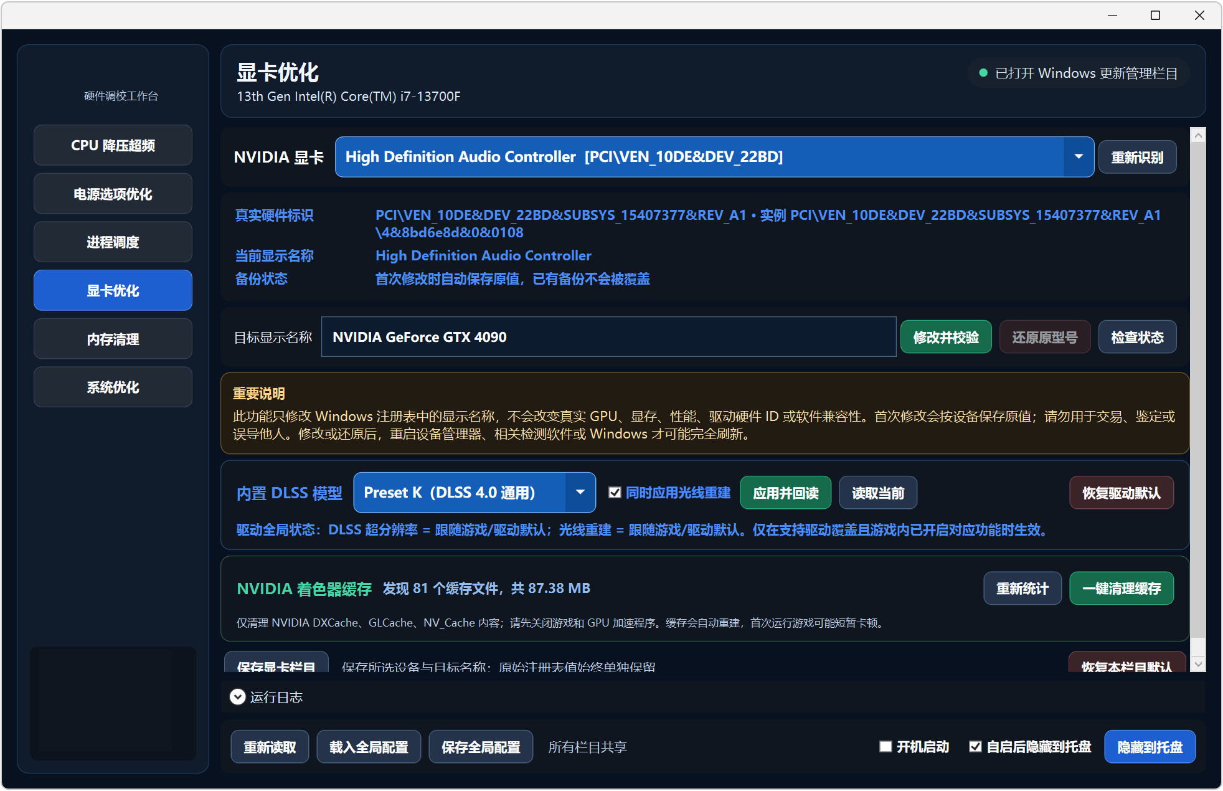Click 读取当前 button
Image resolution: width=1223 pixels, height=791 pixels.
878,493
